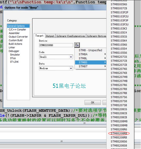141x149 pixels.
Task: Choose device STM8S207K6 in list
Action: [119, 69]
